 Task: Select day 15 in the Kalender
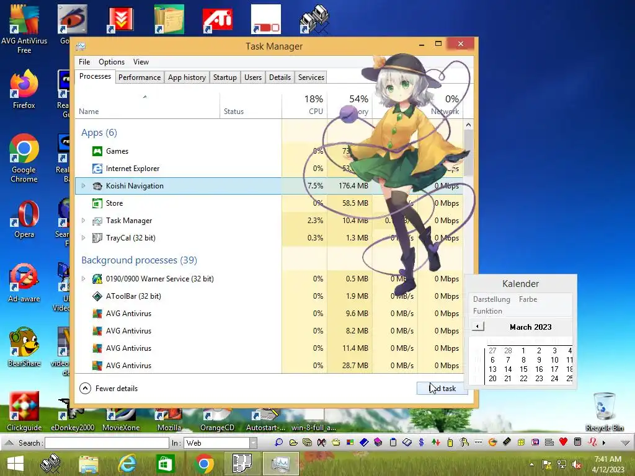coord(523,369)
